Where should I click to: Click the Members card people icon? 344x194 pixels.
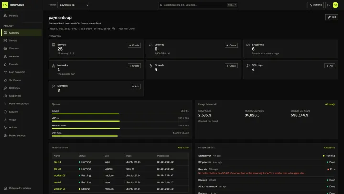(54, 86)
